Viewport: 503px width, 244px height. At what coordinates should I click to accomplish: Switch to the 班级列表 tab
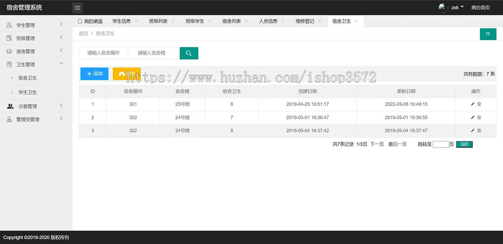click(x=158, y=21)
